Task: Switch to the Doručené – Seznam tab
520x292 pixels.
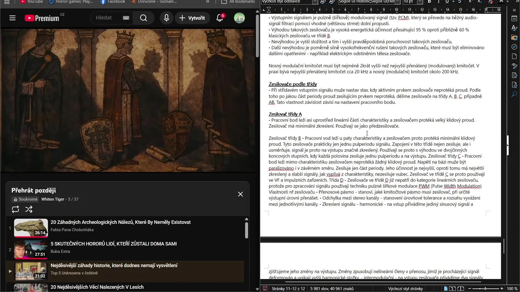Action: pyautogui.click(x=154, y=2)
